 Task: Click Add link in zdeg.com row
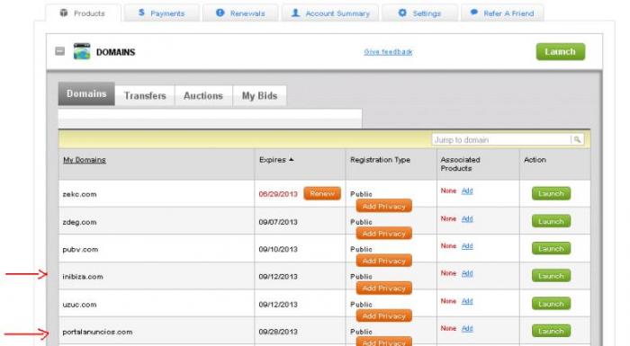click(x=467, y=218)
